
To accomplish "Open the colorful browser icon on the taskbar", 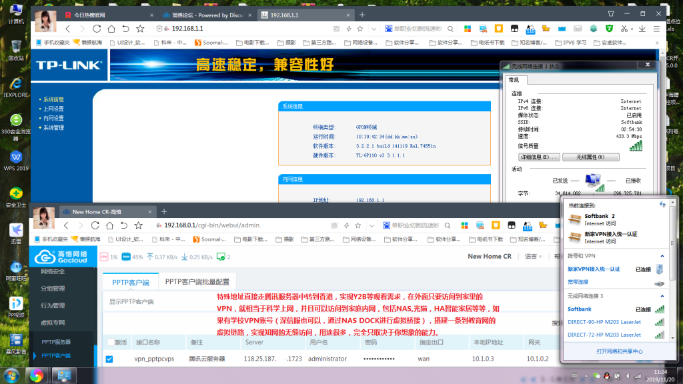I will tap(37, 375).
